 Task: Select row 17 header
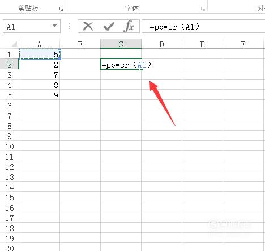pos(9,218)
